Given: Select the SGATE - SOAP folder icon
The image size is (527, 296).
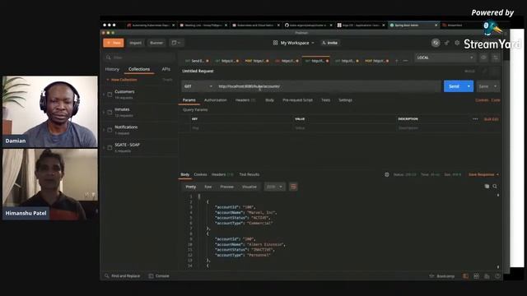Looking at the screenshot, I should click(x=110, y=148).
